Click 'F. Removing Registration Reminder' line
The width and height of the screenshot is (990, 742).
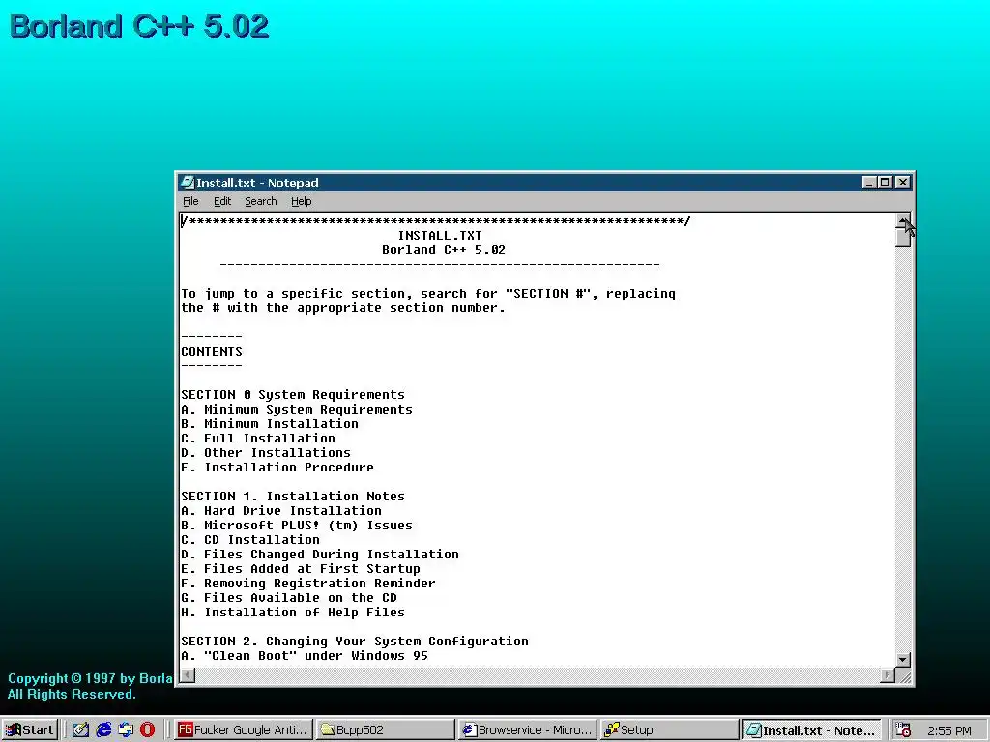[308, 584]
